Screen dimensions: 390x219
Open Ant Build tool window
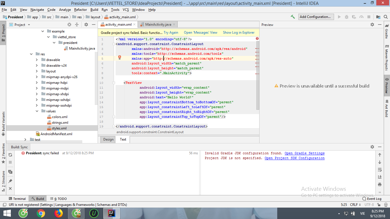(x=387, y=108)
